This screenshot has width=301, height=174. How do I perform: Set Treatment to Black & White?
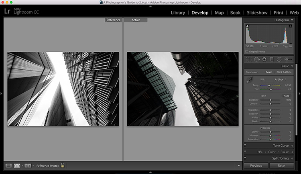[284, 72]
